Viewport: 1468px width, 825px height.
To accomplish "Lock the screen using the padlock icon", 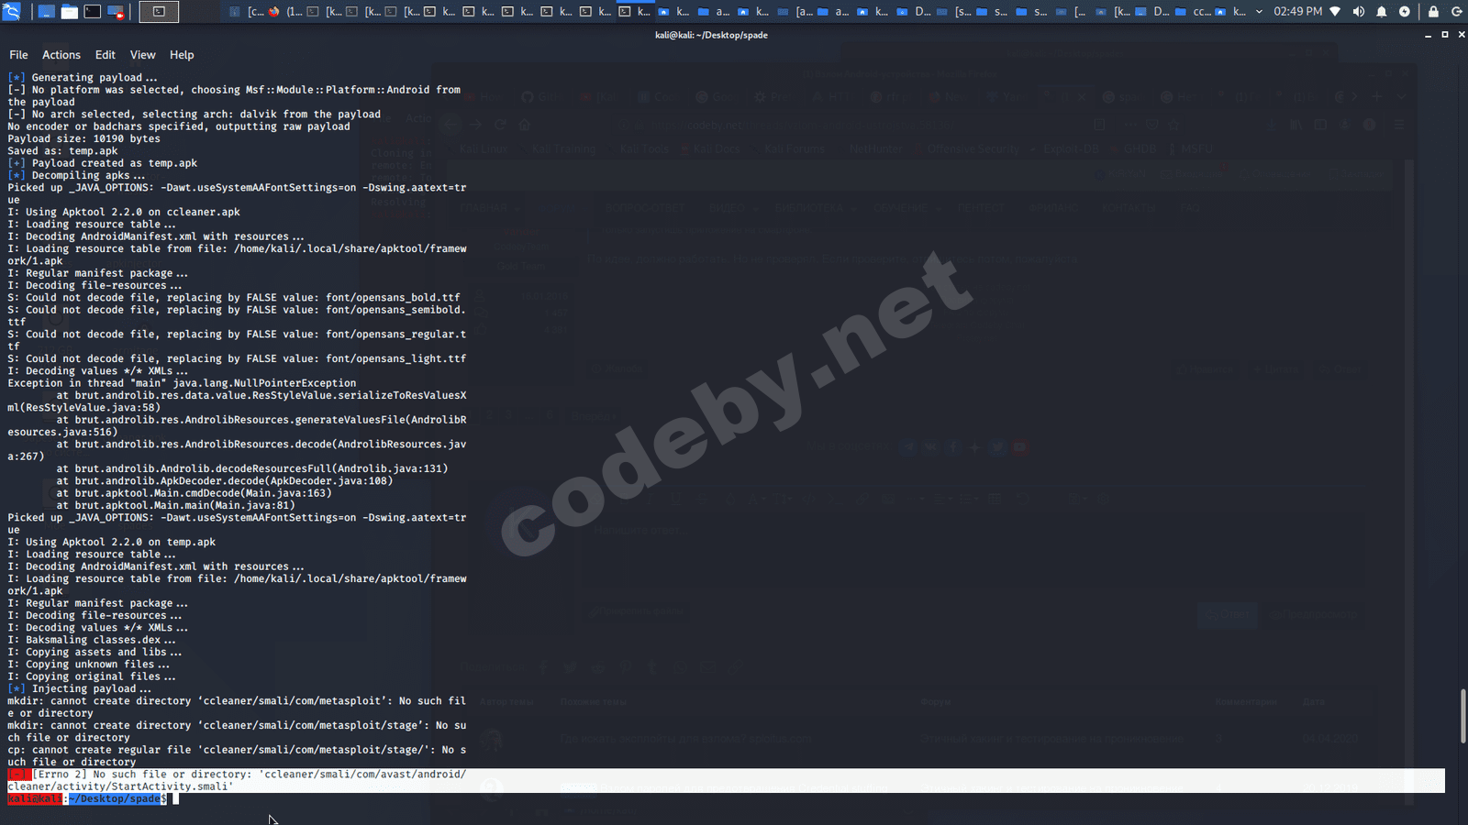I will point(1433,12).
